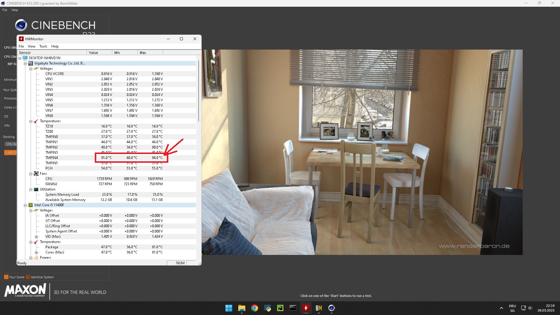Screen dimensions: 560x315
Task: Open Cinebench Help menu
Action: (x=15, y=10)
